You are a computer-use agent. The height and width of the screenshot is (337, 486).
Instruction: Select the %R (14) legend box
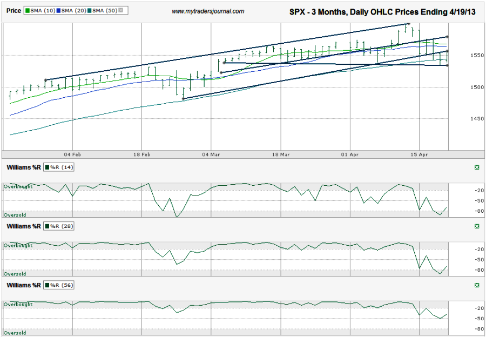click(58, 167)
